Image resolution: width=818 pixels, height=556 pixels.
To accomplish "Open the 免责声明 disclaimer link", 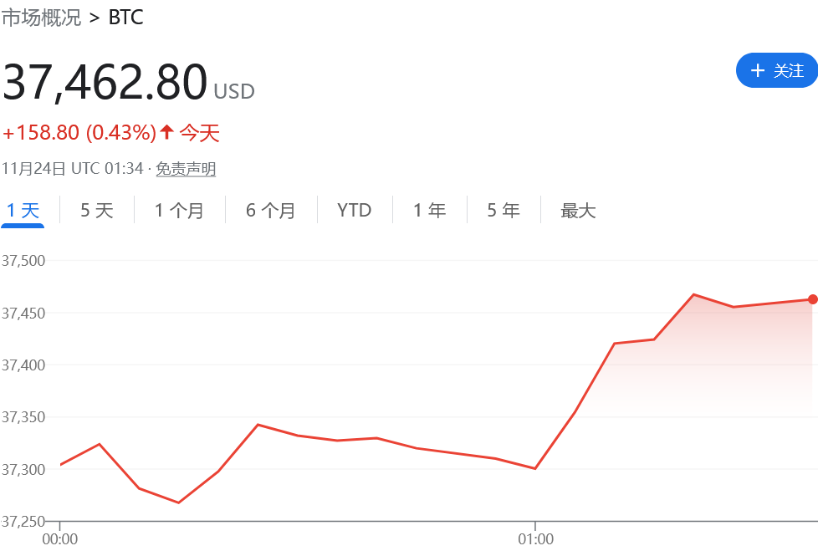I will pyautogui.click(x=186, y=169).
